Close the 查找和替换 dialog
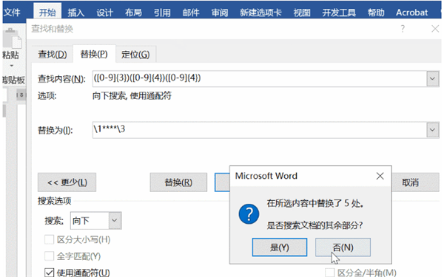 pyautogui.click(x=435, y=29)
